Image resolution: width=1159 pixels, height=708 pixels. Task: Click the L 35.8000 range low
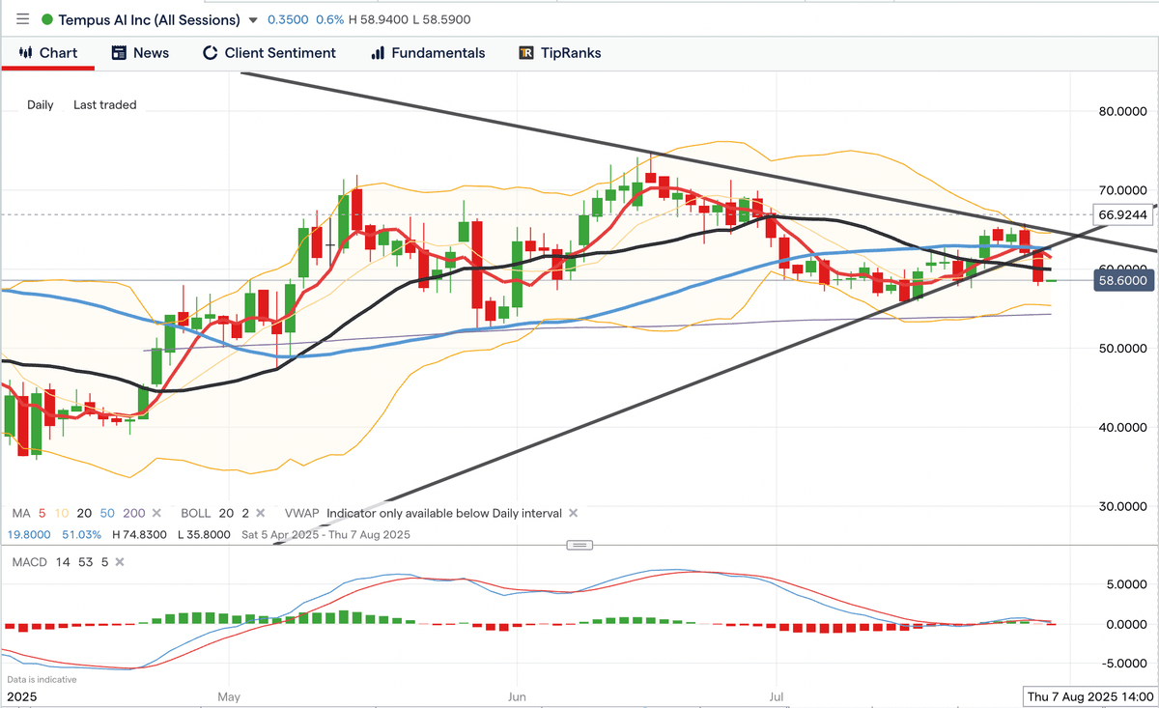[203, 534]
